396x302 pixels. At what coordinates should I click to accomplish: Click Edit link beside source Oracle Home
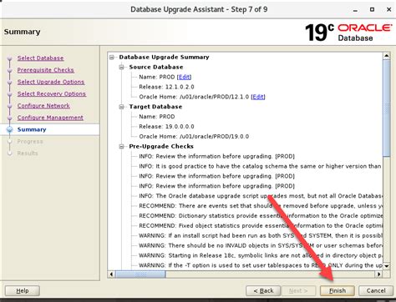click(x=258, y=97)
